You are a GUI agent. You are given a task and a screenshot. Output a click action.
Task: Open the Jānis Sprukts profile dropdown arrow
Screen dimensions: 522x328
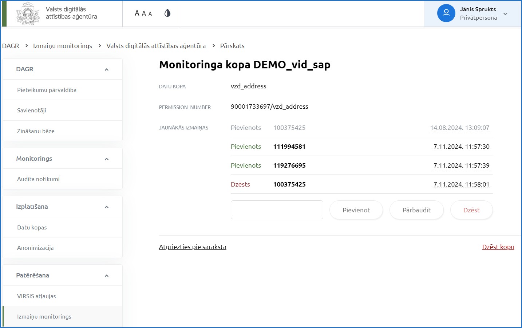click(x=505, y=14)
